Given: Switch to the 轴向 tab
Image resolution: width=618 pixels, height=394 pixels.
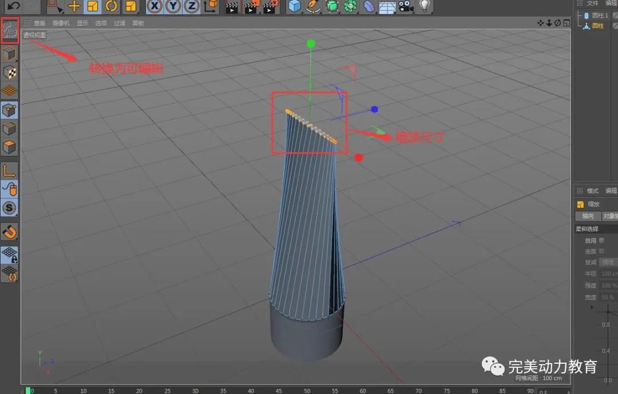Looking at the screenshot, I should [x=588, y=216].
